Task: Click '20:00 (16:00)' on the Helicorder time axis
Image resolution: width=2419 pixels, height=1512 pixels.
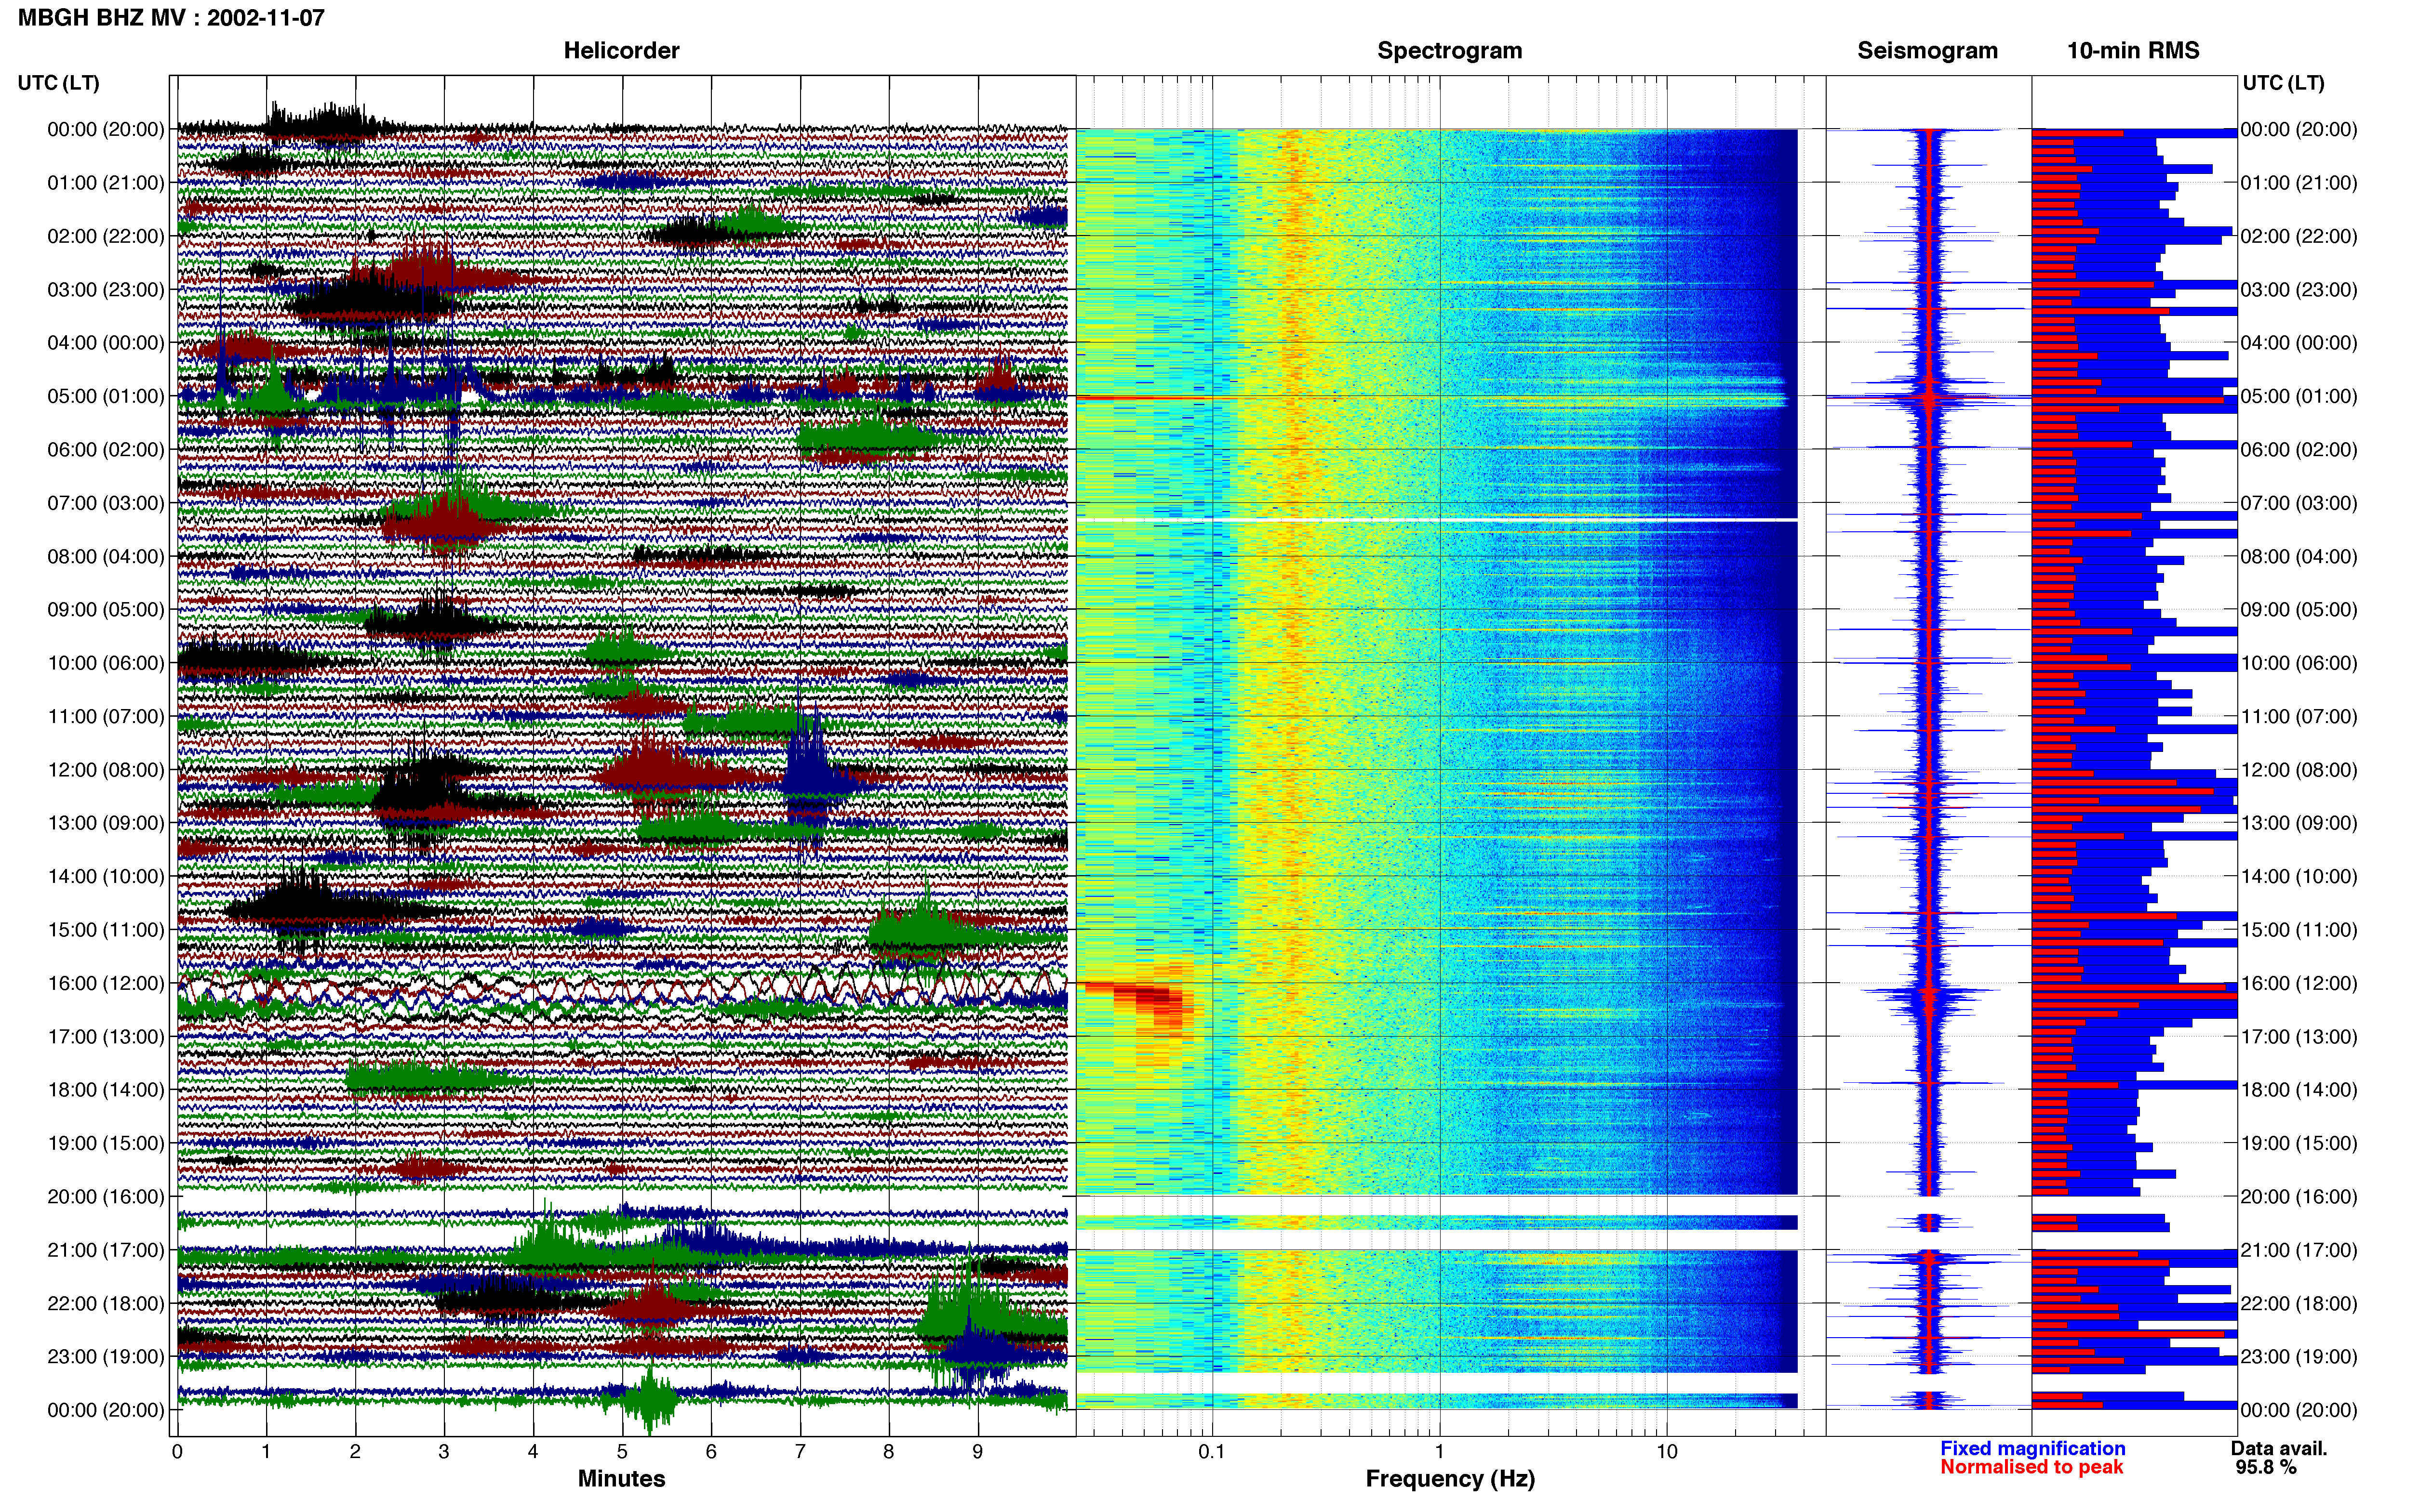Action: point(106,1197)
